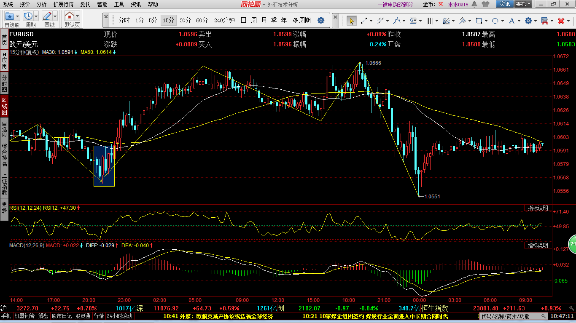The height and width of the screenshot is (323, 576).
Task: Open text tool dropdown arrow
Action: click(519, 21)
